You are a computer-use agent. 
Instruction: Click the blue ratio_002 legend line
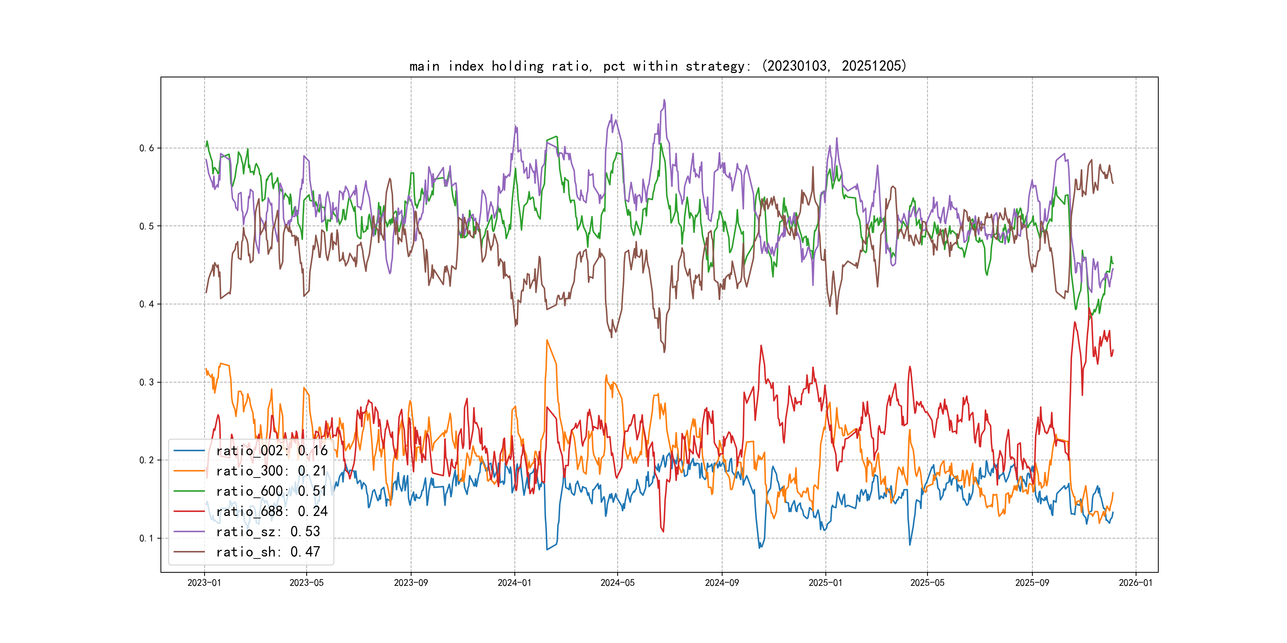point(189,451)
